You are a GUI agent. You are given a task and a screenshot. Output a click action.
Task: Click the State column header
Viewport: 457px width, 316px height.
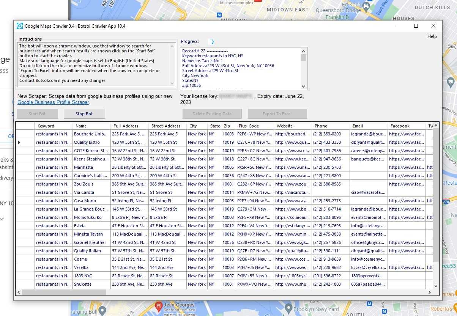click(x=214, y=126)
